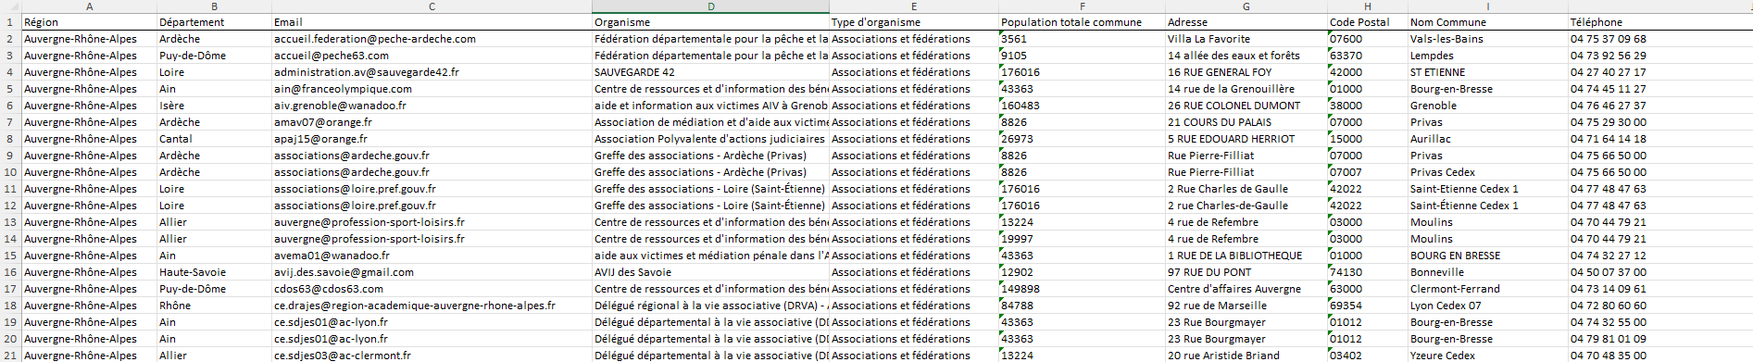
Task: Click address '92 rue de Marseille'
Action: [1246, 306]
